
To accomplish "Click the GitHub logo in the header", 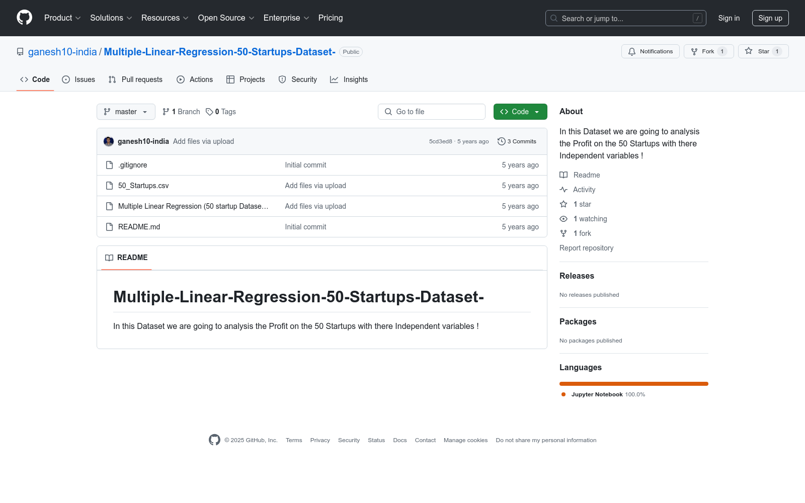I will (24, 18).
